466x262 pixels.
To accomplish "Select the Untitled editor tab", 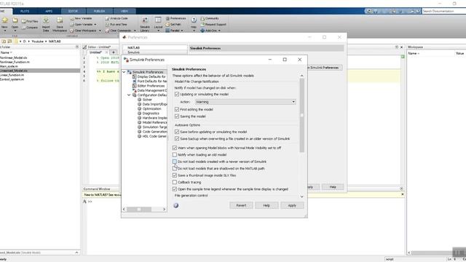I will click(x=95, y=52).
